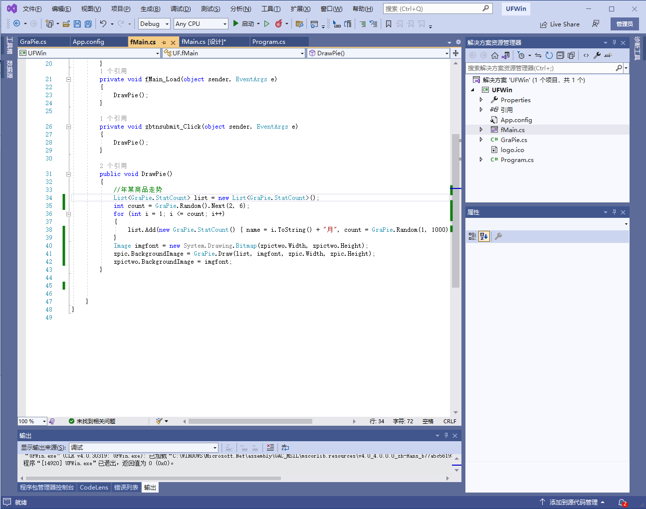Select App.config in Solution Explorer
Viewport: 646px width, 509px height.
coord(516,120)
